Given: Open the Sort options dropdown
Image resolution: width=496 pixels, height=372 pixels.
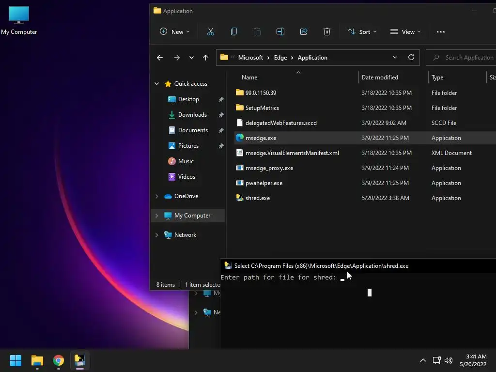Looking at the screenshot, I should (362, 31).
